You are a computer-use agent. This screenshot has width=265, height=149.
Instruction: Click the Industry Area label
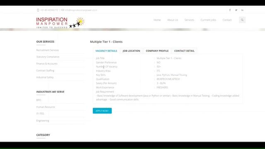(x=103, y=71)
